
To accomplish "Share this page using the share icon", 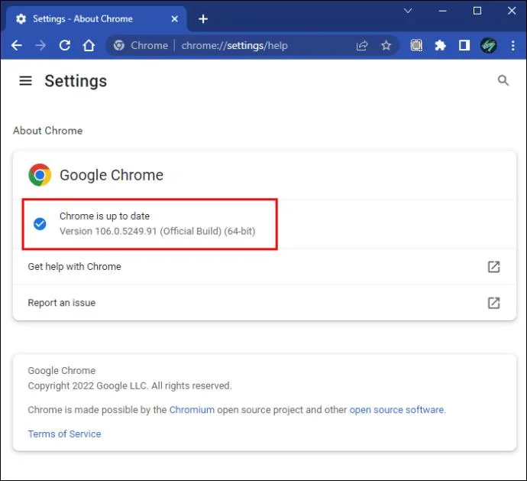I will click(362, 46).
